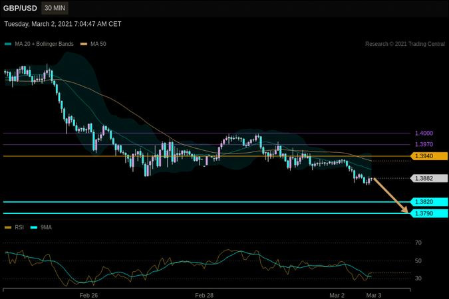Click the RSI legend label
The image size is (449, 299).
tap(19, 227)
